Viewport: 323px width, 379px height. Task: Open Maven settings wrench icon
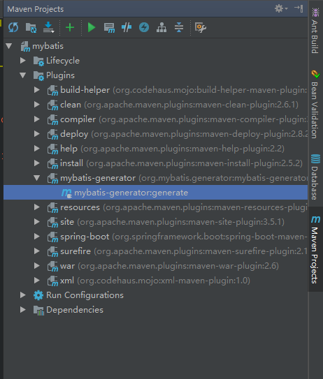[201, 27]
